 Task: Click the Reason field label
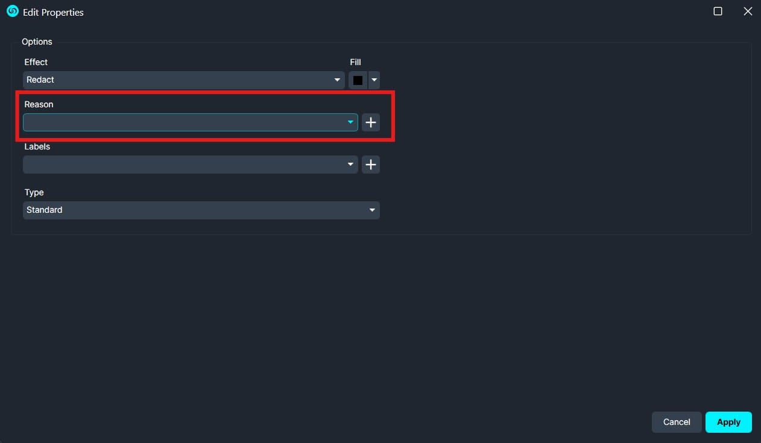pos(39,104)
